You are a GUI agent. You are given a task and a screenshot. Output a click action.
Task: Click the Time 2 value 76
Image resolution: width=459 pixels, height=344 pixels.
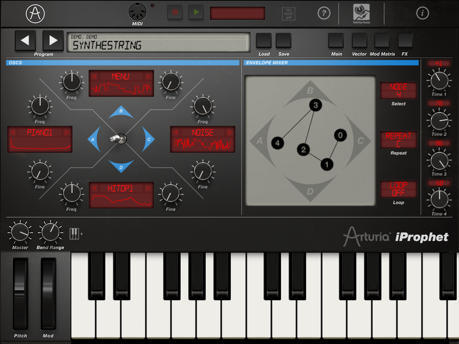point(439,103)
